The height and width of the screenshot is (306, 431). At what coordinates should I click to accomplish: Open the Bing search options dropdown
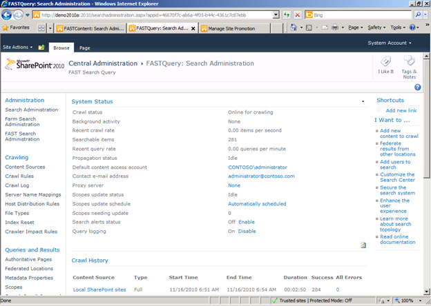tap(425, 14)
